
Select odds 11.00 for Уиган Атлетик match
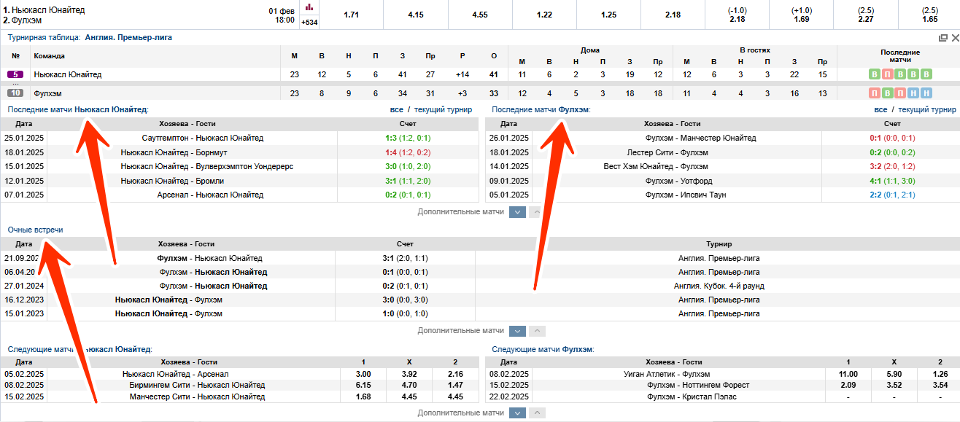tap(848, 374)
